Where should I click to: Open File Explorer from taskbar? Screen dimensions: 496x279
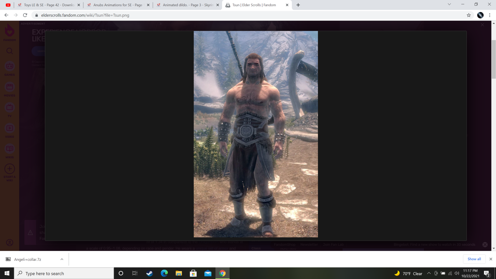[179, 273]
